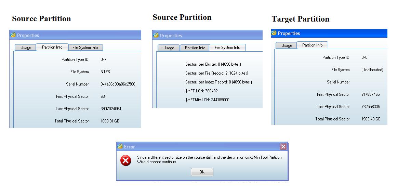Image resolution: width=411 pixels, height=196 pixels.
Task: Click total size value 1863.01 GB
Action: (110, 121)
